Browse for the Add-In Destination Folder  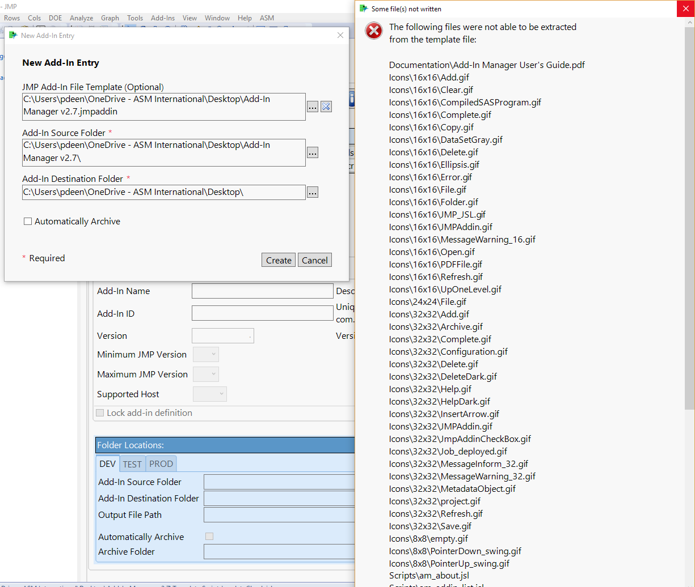(312, 192)
